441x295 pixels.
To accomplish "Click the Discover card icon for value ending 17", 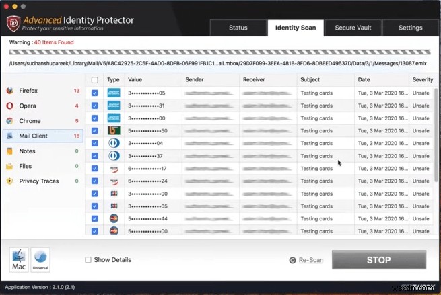I will (x=114, y=169).
